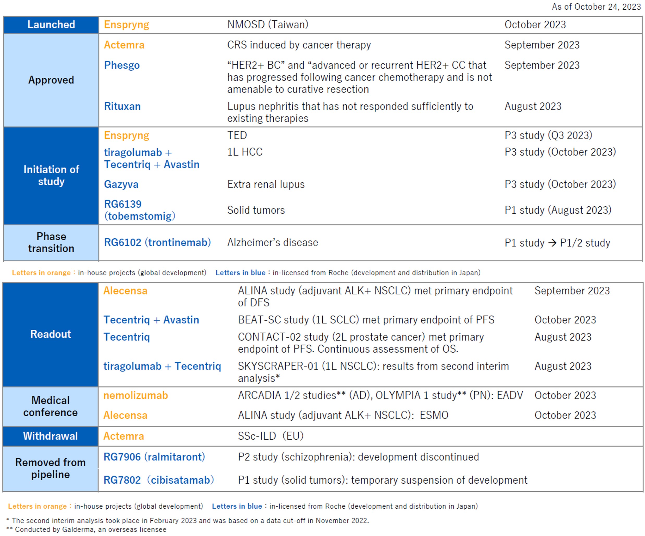Click 'P3 study (Q3 2023)' text
Image resolution: width=645 pixels, height=536 pixels.
tap(549, 135)
